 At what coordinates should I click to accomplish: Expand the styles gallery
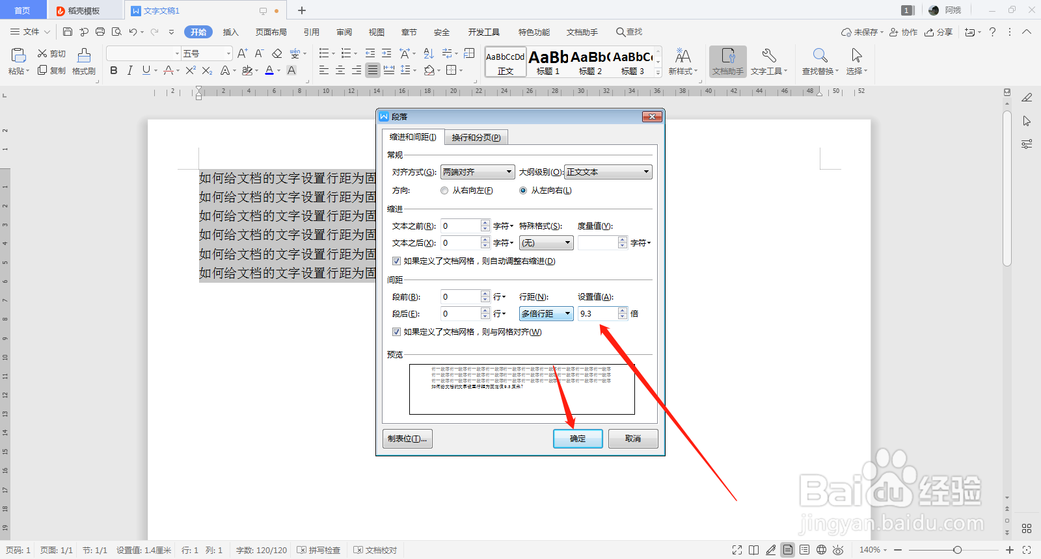click(658, 73)
